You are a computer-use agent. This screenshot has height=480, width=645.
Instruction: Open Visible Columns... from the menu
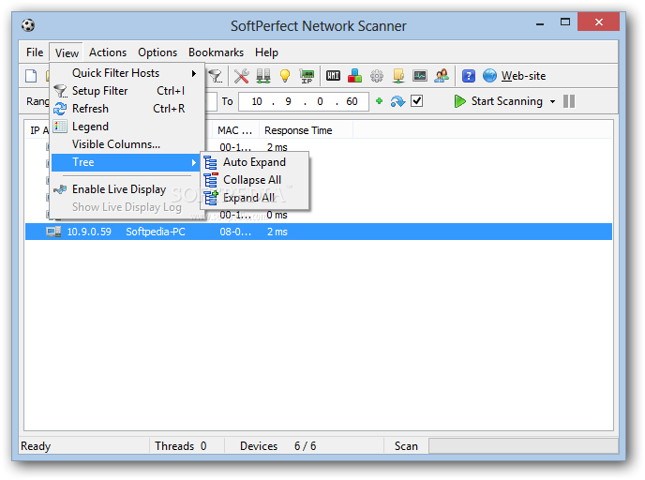tap(127, 144)
